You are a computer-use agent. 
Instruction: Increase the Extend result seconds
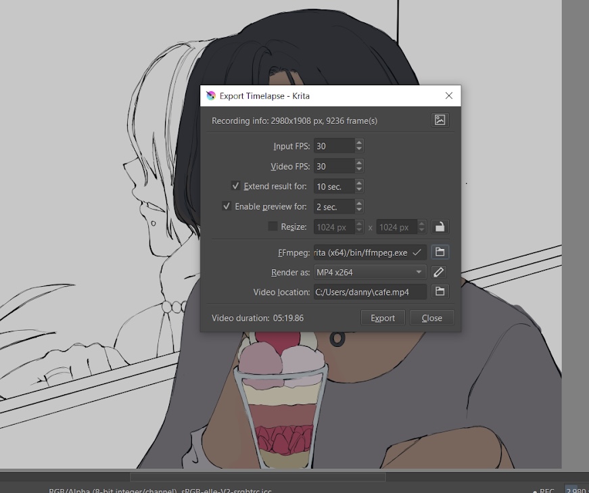coord(359,183)
